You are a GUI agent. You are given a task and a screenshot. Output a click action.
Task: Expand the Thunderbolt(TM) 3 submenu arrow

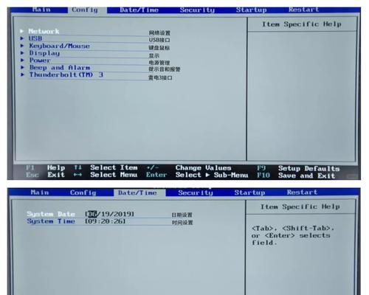22,74
